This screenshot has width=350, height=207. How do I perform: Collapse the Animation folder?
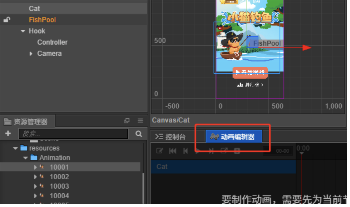[x=25, y=157]
